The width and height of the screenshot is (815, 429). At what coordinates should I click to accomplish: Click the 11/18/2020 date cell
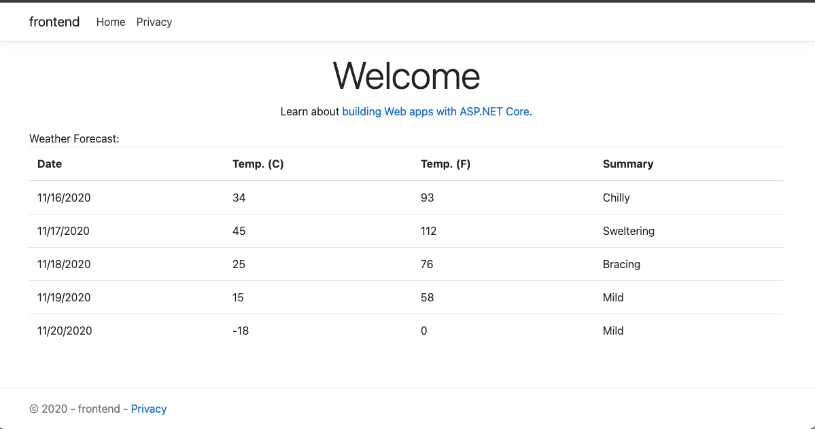click(x=64, y=264)
